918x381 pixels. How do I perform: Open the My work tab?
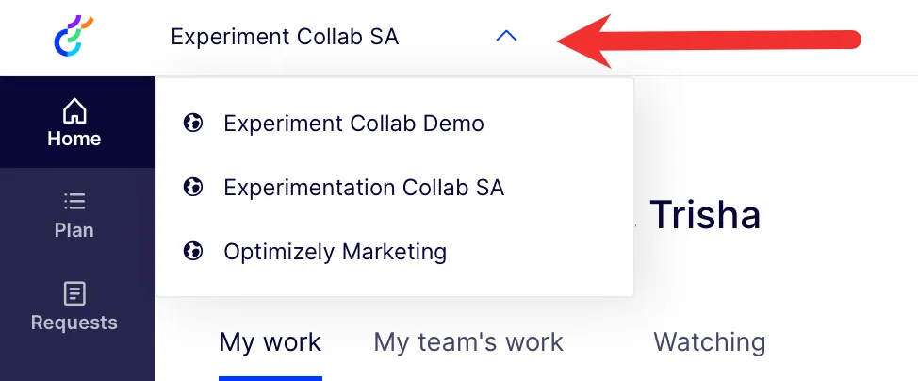point(270,342)
